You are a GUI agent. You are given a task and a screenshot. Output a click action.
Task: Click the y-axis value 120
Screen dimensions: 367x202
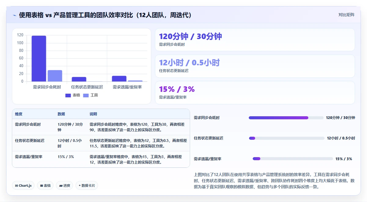click(x=20, y=35)
